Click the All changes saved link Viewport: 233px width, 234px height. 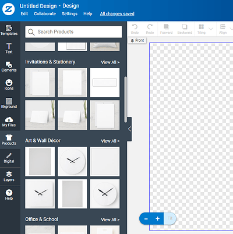click(x=117, y=14)
